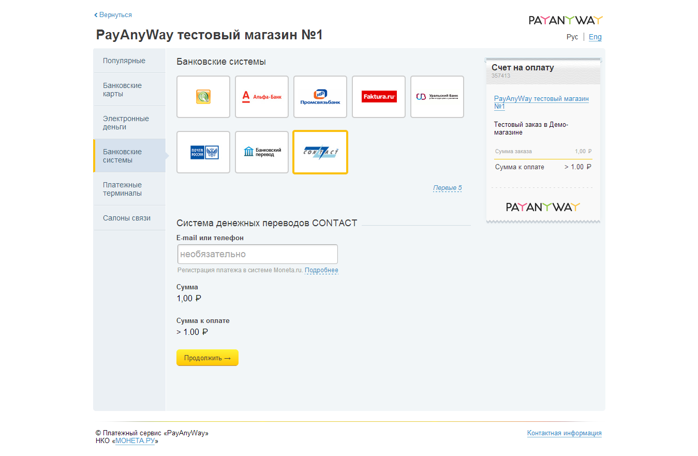Select Банковские системы sidebar tab
The width and height of the screenshot is (698, 456).
(129, 156)
